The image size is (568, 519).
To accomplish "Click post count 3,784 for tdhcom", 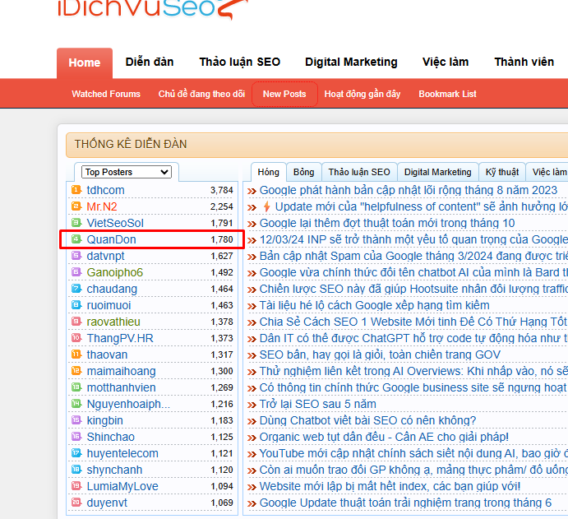I will click(222, 190).
